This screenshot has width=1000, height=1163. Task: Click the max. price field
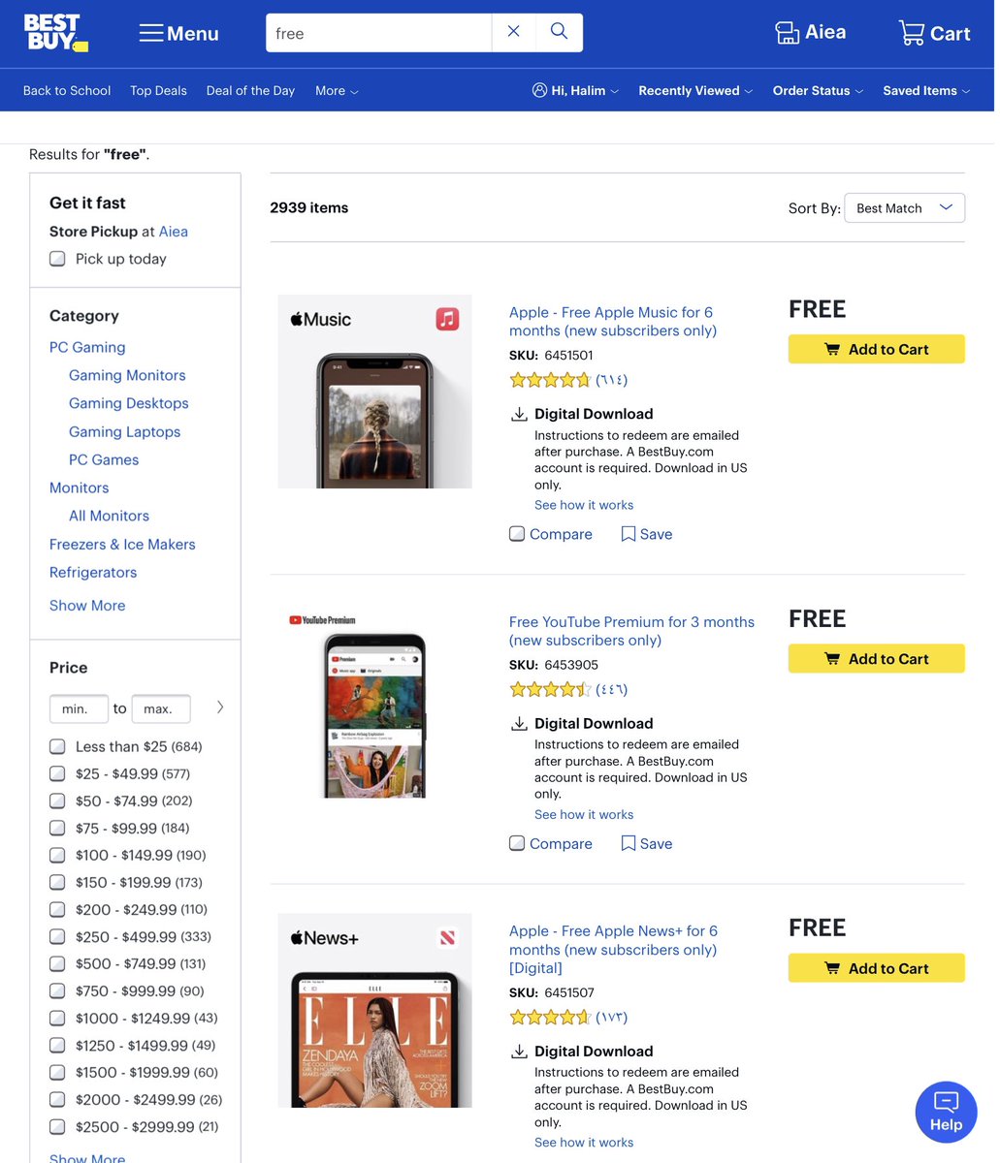161,709
